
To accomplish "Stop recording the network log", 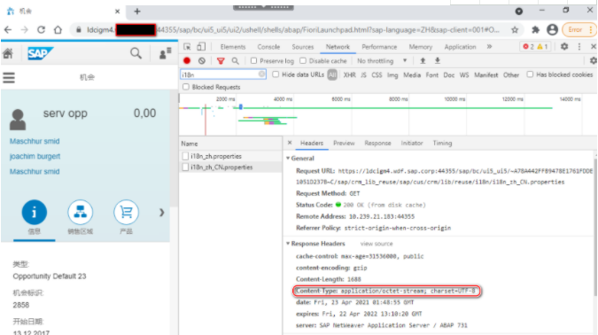I will pyautogui.click(x=187, y=60).
